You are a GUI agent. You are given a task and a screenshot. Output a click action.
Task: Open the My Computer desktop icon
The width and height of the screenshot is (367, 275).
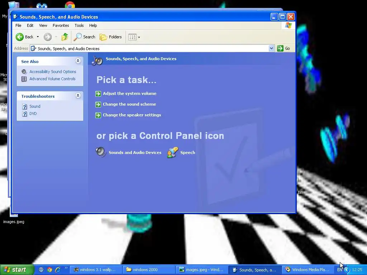(x=13, y=5)
